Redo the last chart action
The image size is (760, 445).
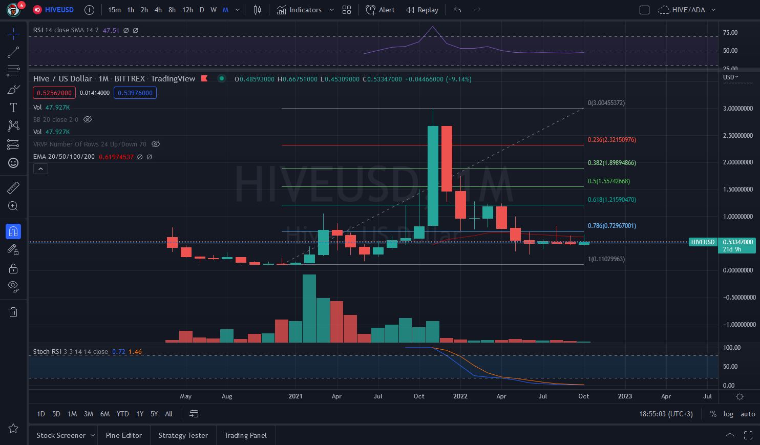pos(477,10)
